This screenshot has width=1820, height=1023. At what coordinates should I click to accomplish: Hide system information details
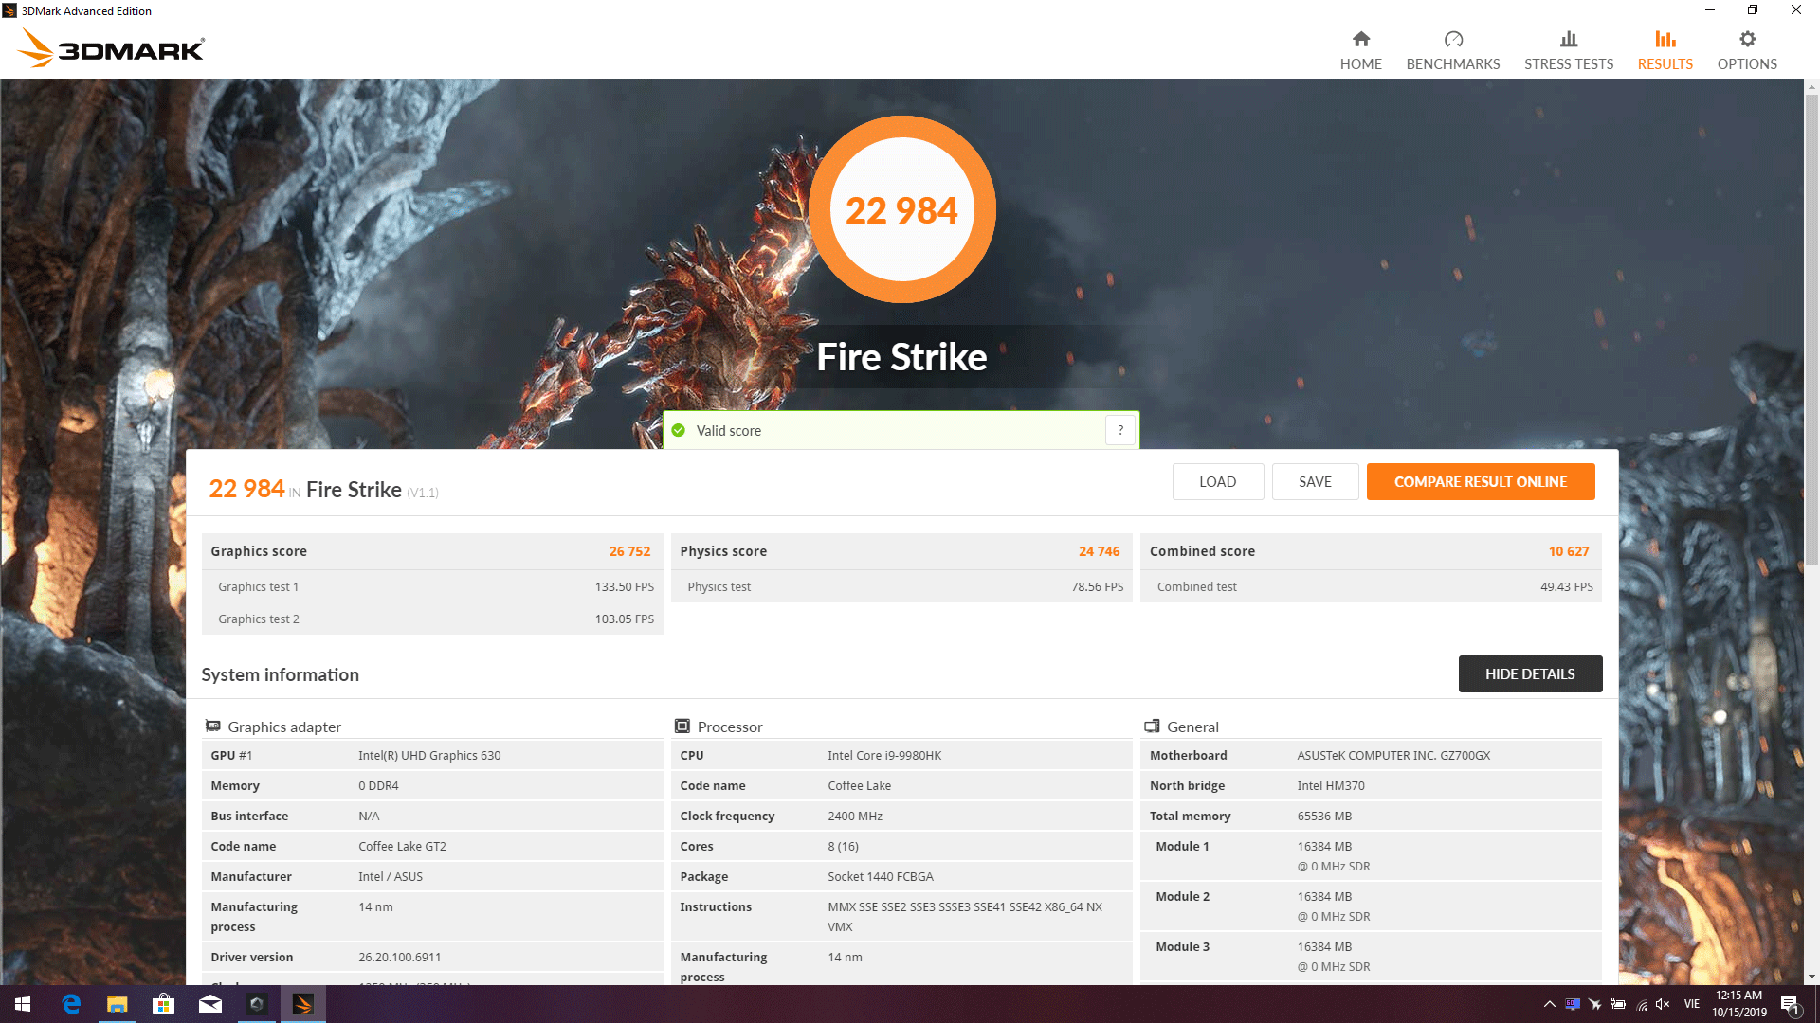click(x=1530, y=673)
